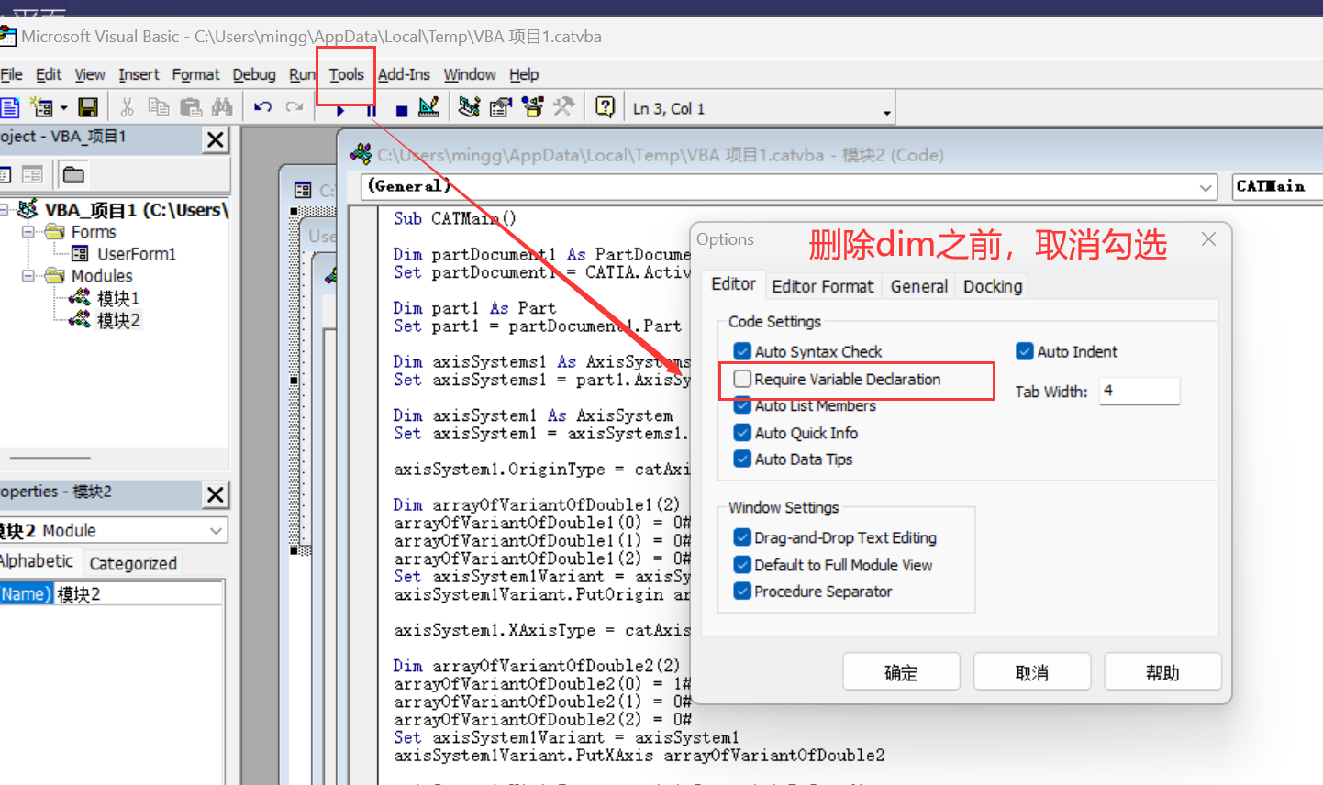Select 模块1 in project tree

(x=118, y=298)
